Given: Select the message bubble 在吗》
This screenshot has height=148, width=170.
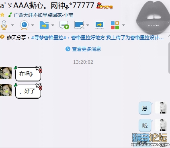Looking at the screenshot, I should coord(28,74).
